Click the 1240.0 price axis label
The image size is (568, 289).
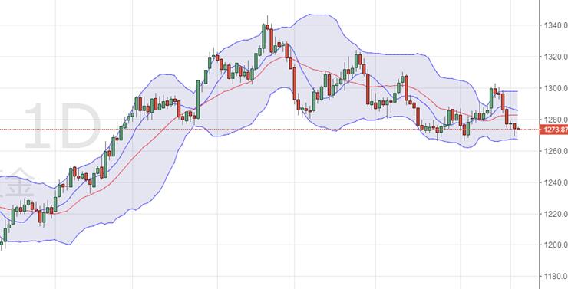tap(555, 182)
